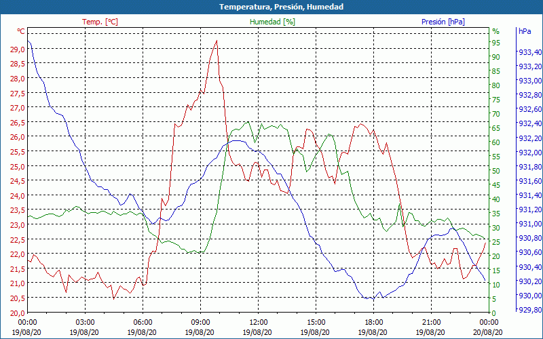Click the '09:00' time axis label
The width and height of the screenshot is (543, 339).
coord(200,323)
